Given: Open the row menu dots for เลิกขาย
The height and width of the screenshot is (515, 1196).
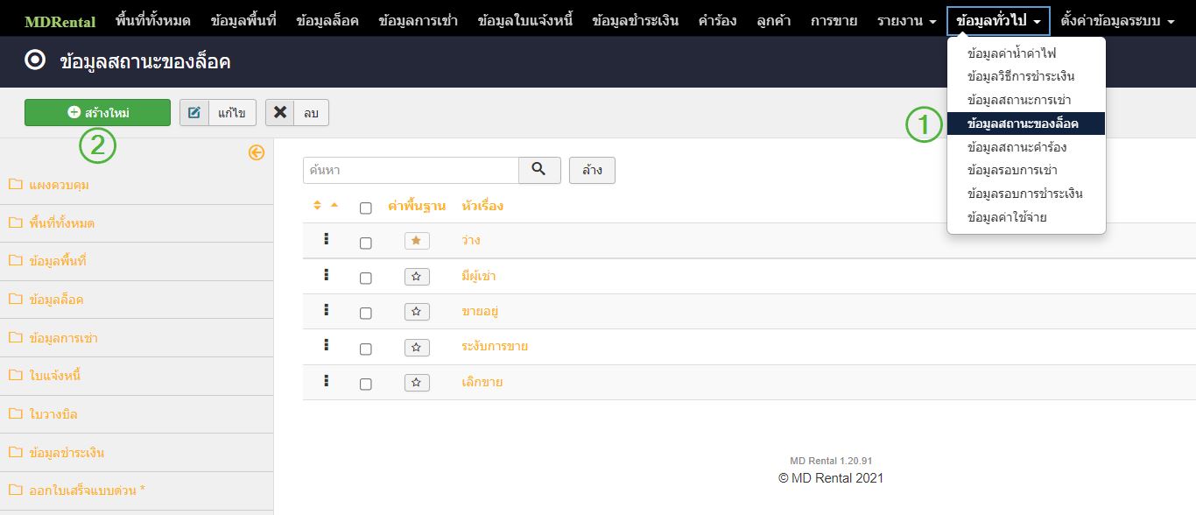Looking at the screenshot, I should click(x=326, y=380).
